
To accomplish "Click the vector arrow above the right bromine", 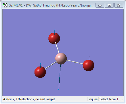I will coord(89,59).
